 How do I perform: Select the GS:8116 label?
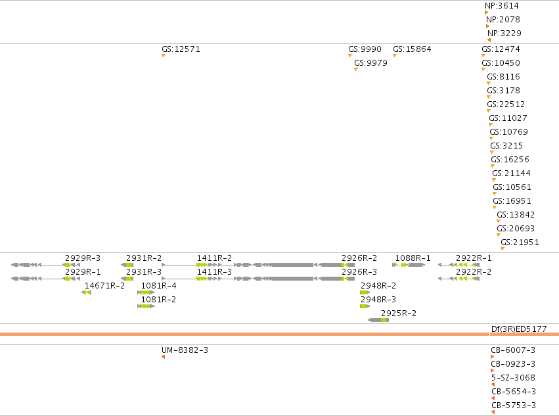click(x=503, y=77)
